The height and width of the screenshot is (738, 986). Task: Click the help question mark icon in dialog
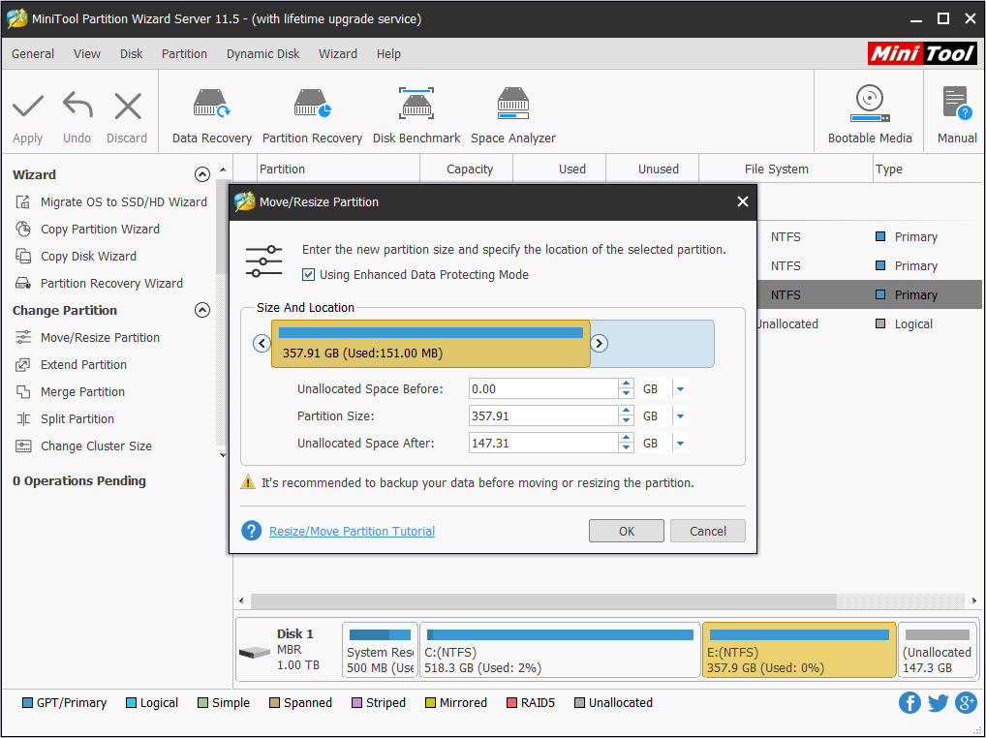[x=252, y=531]
